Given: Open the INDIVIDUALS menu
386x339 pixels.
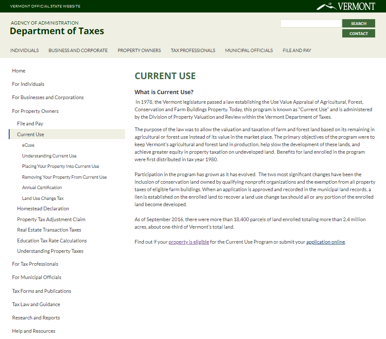Looking at the screenshot, I should 24,50.
